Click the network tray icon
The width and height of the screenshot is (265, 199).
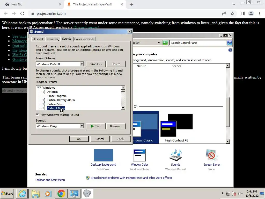[228, 193]
